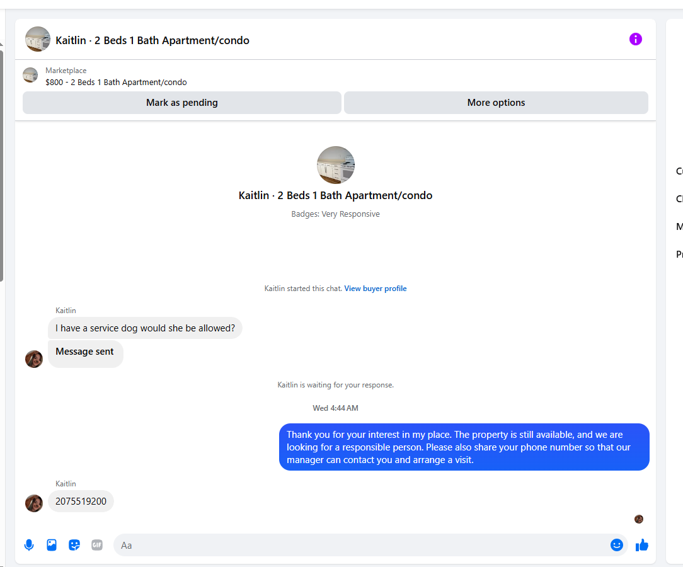
Task: Click the header title 'Kaitlin · 2 Beds 1 Bath Apartment/condo'
Action: pyautogui.click(x=152, y=40)
